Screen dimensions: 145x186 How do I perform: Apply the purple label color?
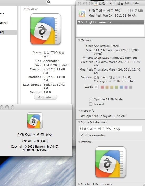click(126, 87)
